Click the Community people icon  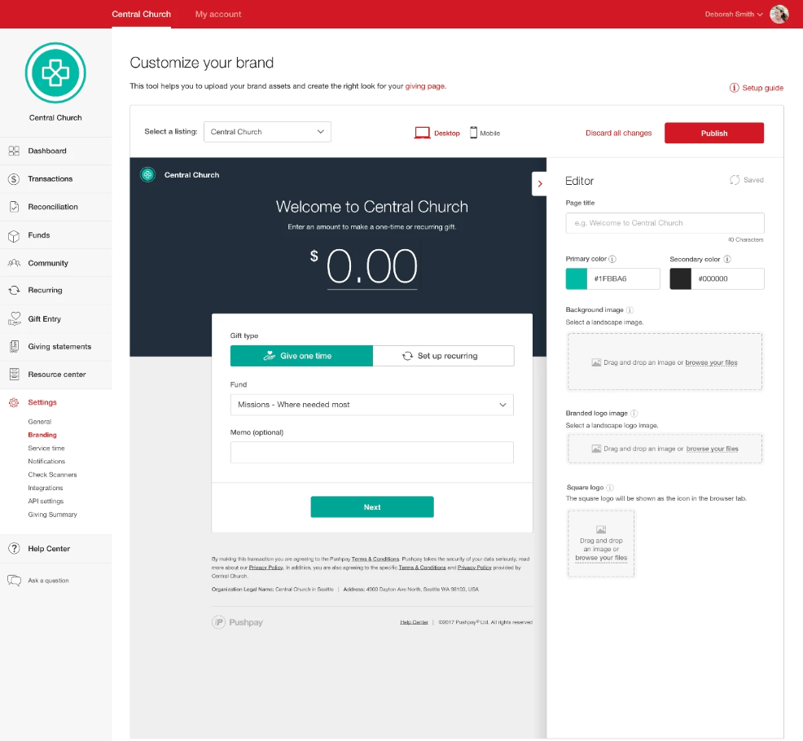tap(13, 262)
